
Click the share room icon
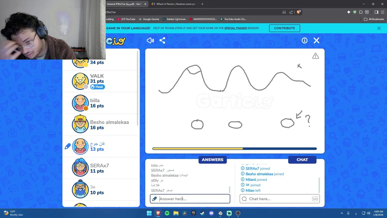point(162,41)
